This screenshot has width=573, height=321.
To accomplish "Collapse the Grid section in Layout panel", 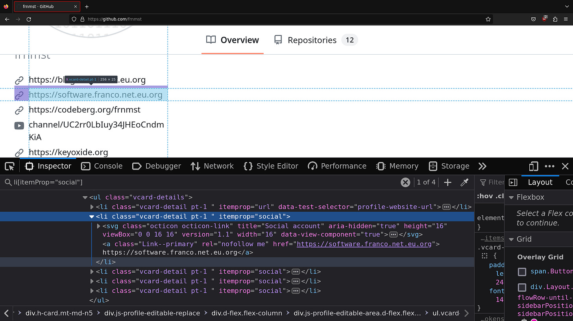I will coord(511,239).
